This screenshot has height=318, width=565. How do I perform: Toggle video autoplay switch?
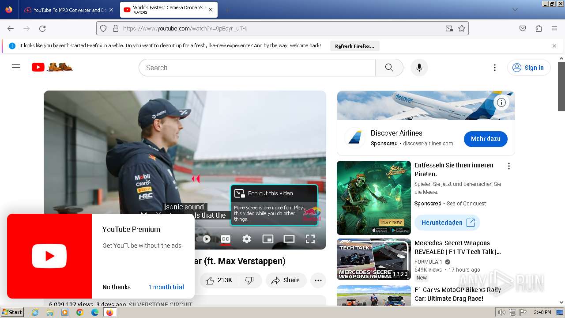203,239
